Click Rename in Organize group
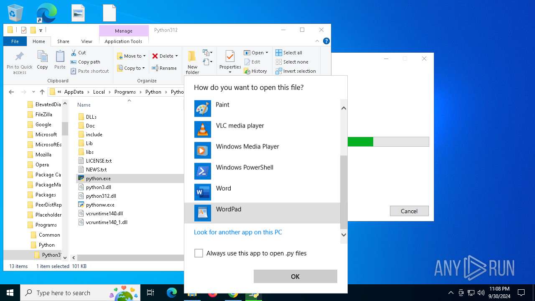This screenshot has height=301, width=535. [164, 68]
